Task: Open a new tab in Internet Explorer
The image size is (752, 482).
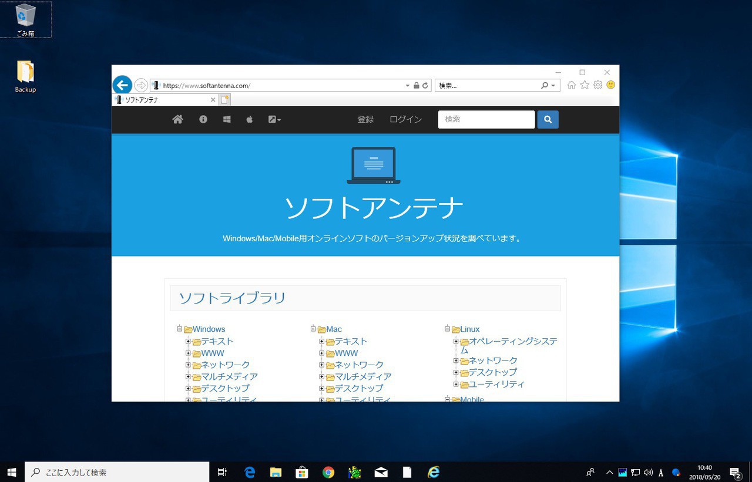Action: pyautogui.click(x=224, y=100)
